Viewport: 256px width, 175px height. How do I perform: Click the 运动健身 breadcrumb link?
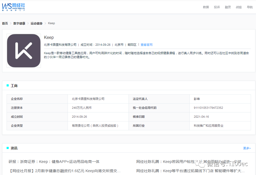click(x=36, y=23)
